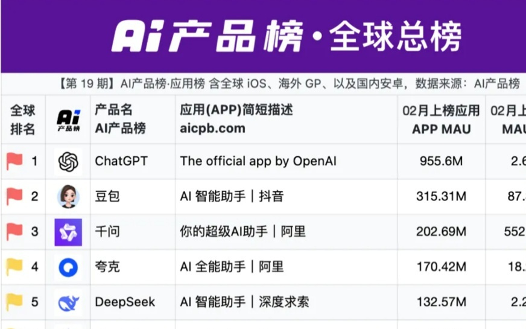
Task: Click the red flag for rank 2
Action: pos(14,196)
